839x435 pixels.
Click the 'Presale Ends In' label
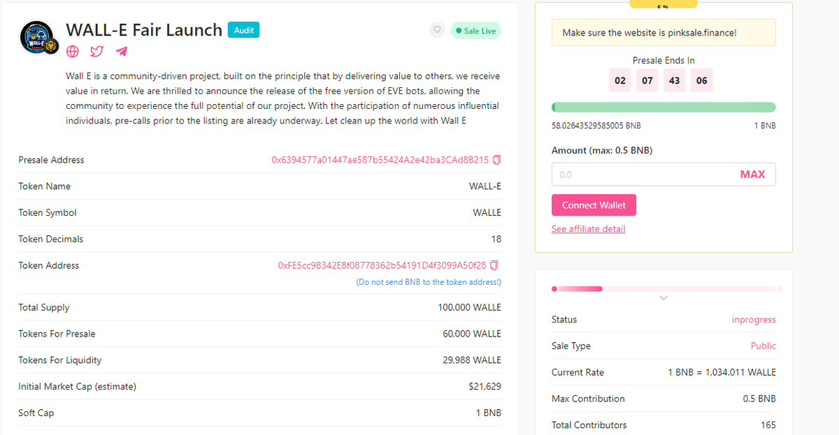664,61
